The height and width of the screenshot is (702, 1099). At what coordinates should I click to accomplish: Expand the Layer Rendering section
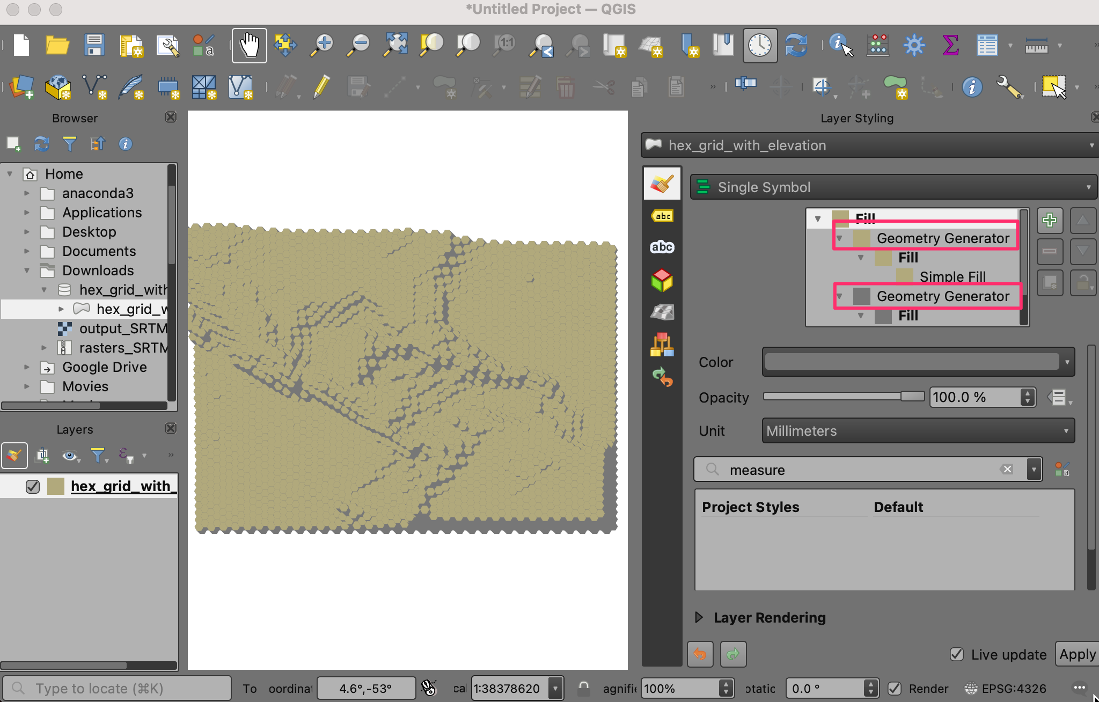pyautogui.click(x=699, y=618)
